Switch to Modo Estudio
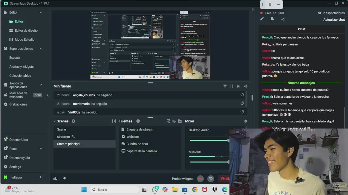 tap(22, 39)
